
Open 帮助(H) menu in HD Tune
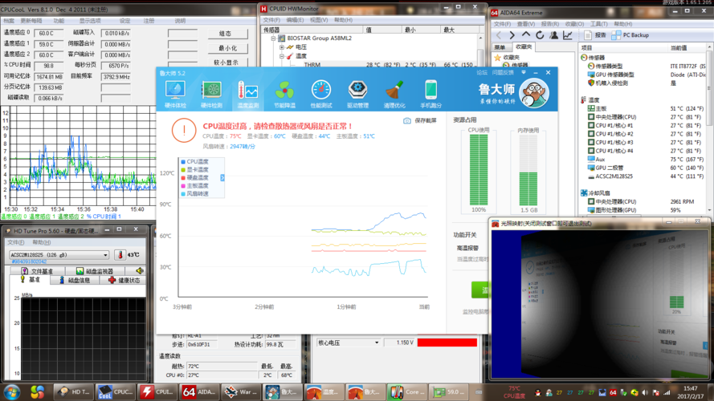tap(42, 242)
